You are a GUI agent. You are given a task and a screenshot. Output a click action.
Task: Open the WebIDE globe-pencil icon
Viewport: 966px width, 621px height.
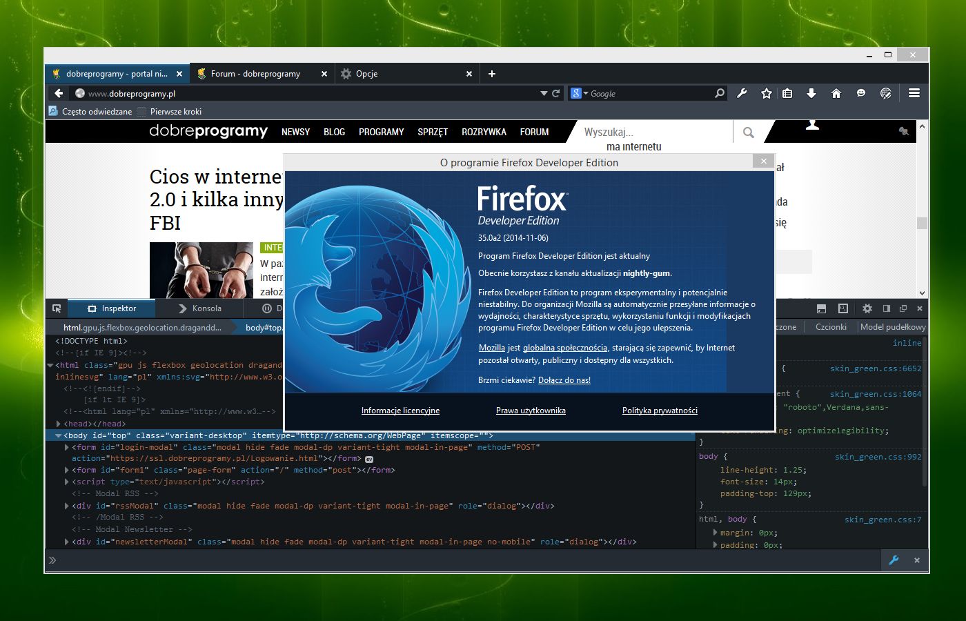pyautogui.click(x=886, y=93)
